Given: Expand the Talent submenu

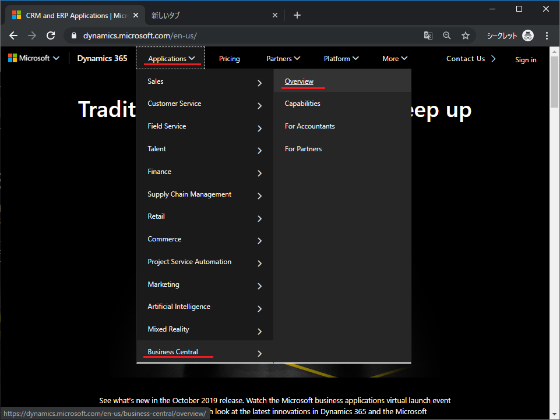Looking at the screenshot, I should (x=205, y=150).
